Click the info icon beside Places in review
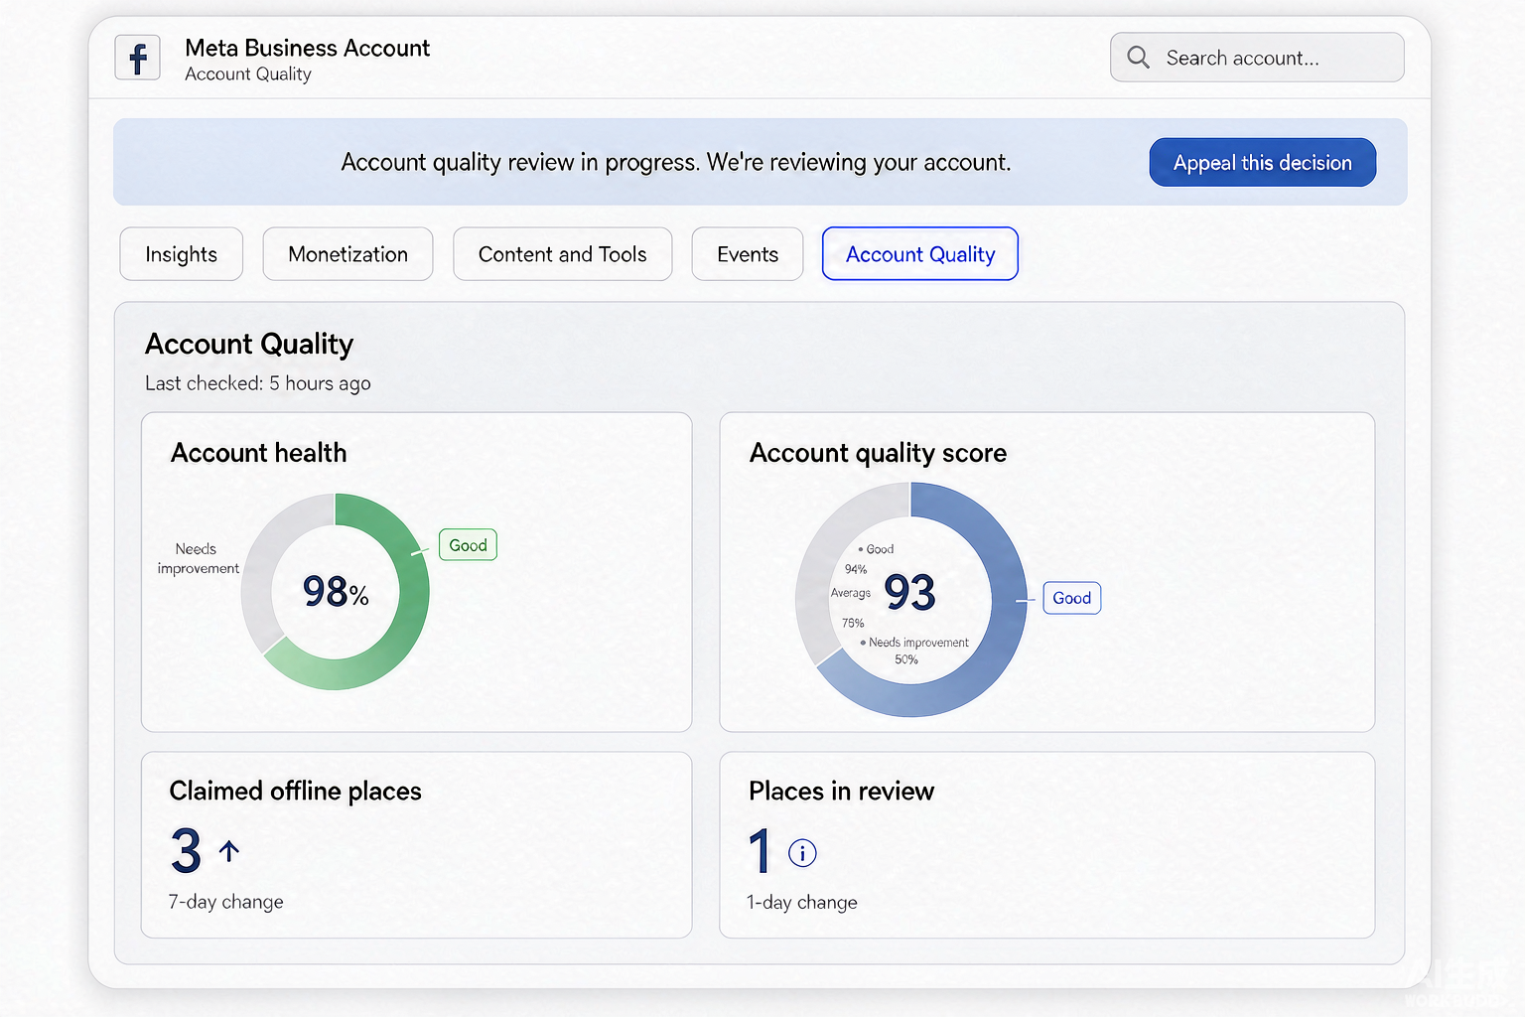The width and height of the screenshot is (1525, 1017). click(x=802, y=852)
